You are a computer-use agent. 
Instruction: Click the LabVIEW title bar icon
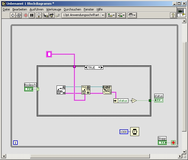pyautogui.click(x=4, y=4)
